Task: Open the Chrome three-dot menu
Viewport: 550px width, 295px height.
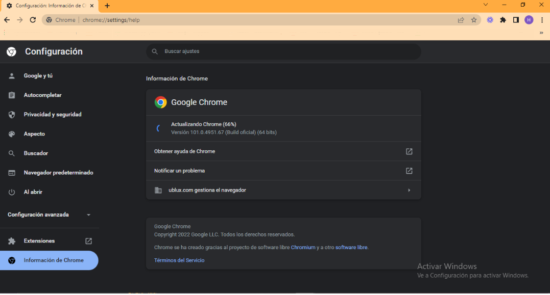Action: (542, 20)
